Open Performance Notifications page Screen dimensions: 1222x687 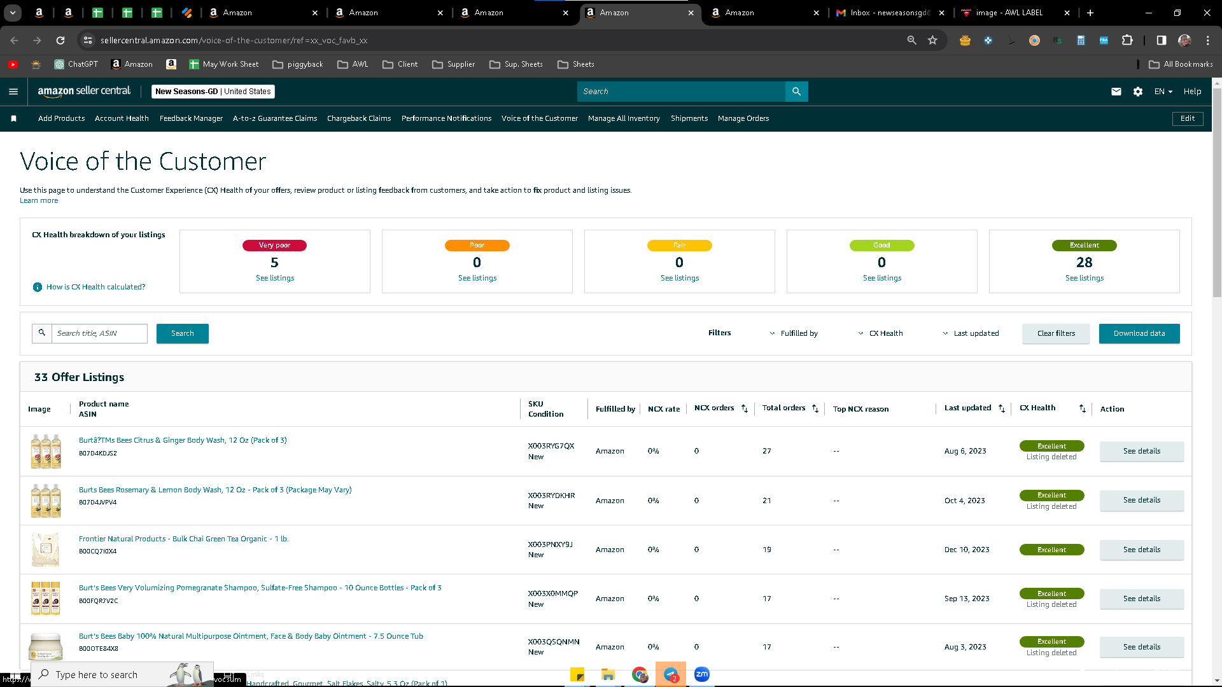point(446,118)
